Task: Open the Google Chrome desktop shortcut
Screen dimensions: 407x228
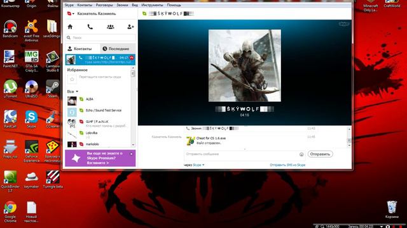Action: [10, 212]
